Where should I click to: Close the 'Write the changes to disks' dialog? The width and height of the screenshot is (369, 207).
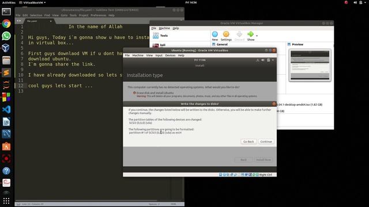(x=274, y=103)
